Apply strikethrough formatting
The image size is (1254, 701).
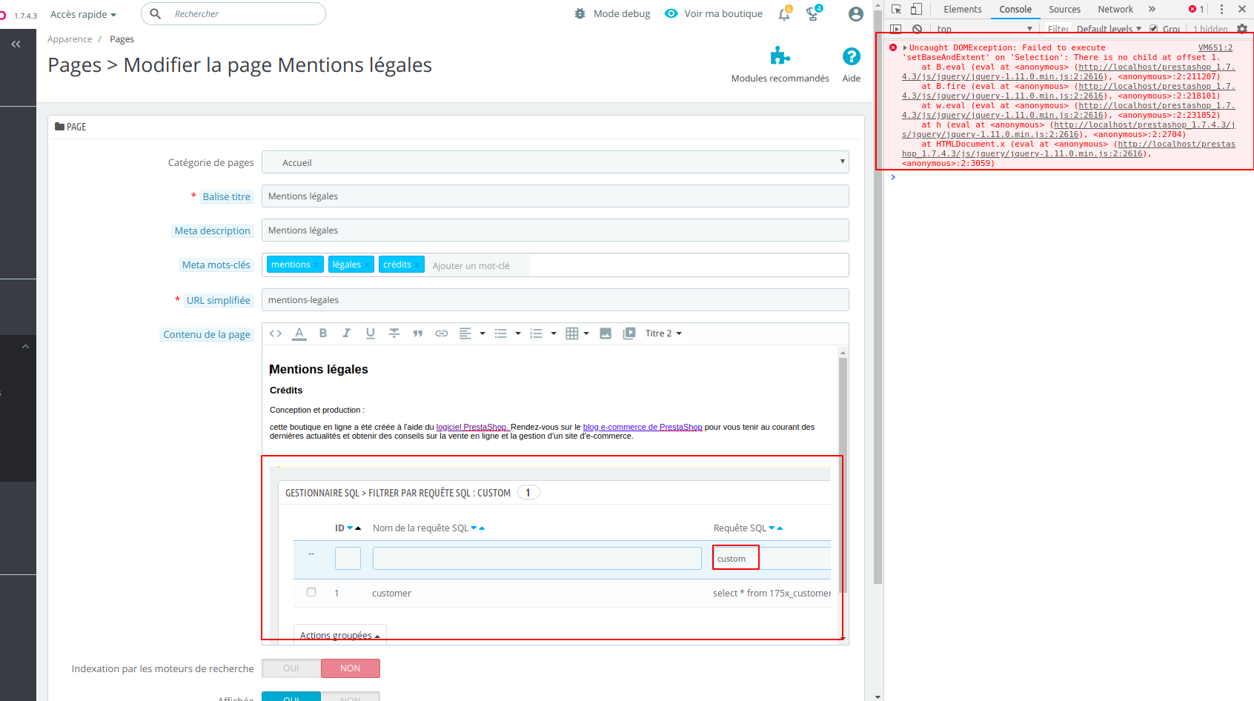coord(394,333)
